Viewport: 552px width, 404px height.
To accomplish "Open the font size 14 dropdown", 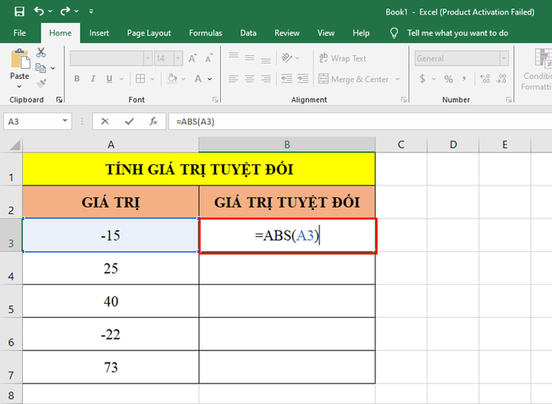I will 178,58.
